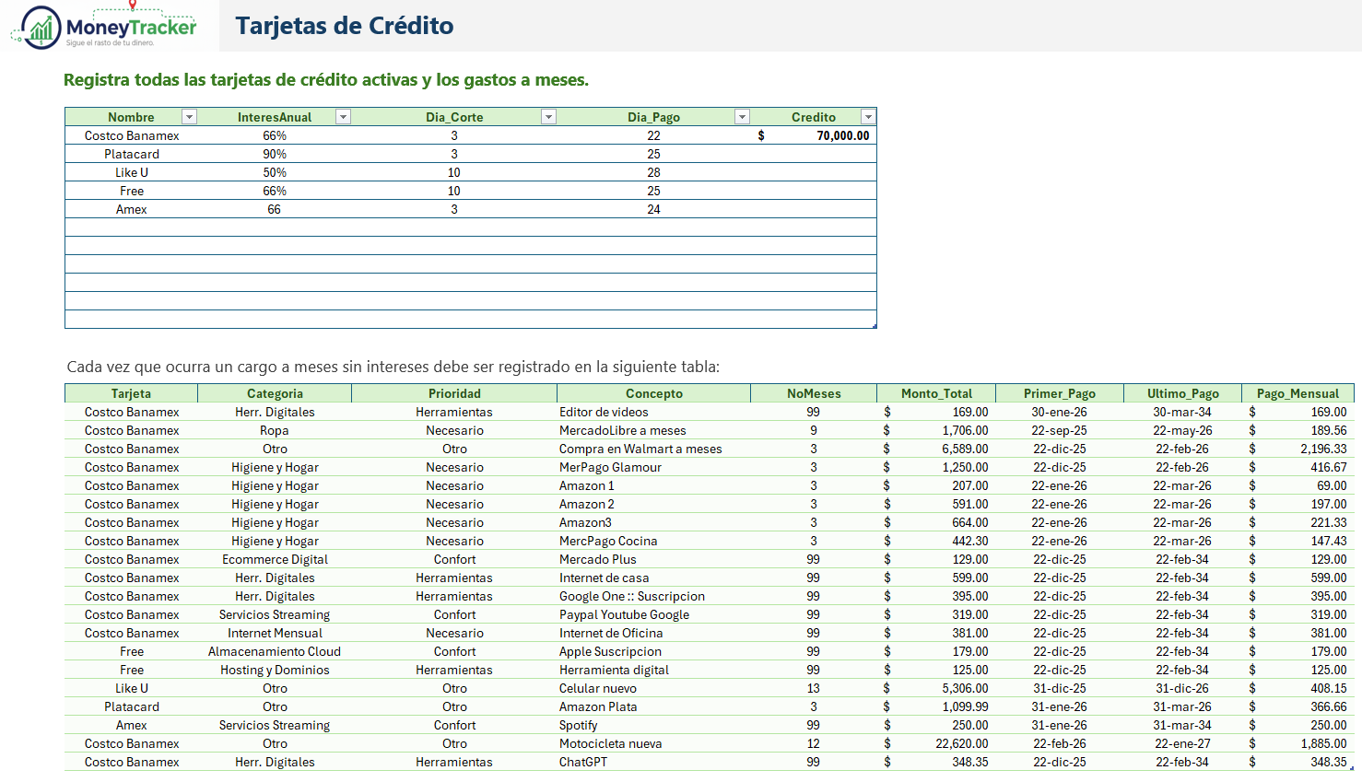This screenshot has height=782, width=1362.
Task: Click the Celular nuevo concept cell
Action: tap(597, 688)
